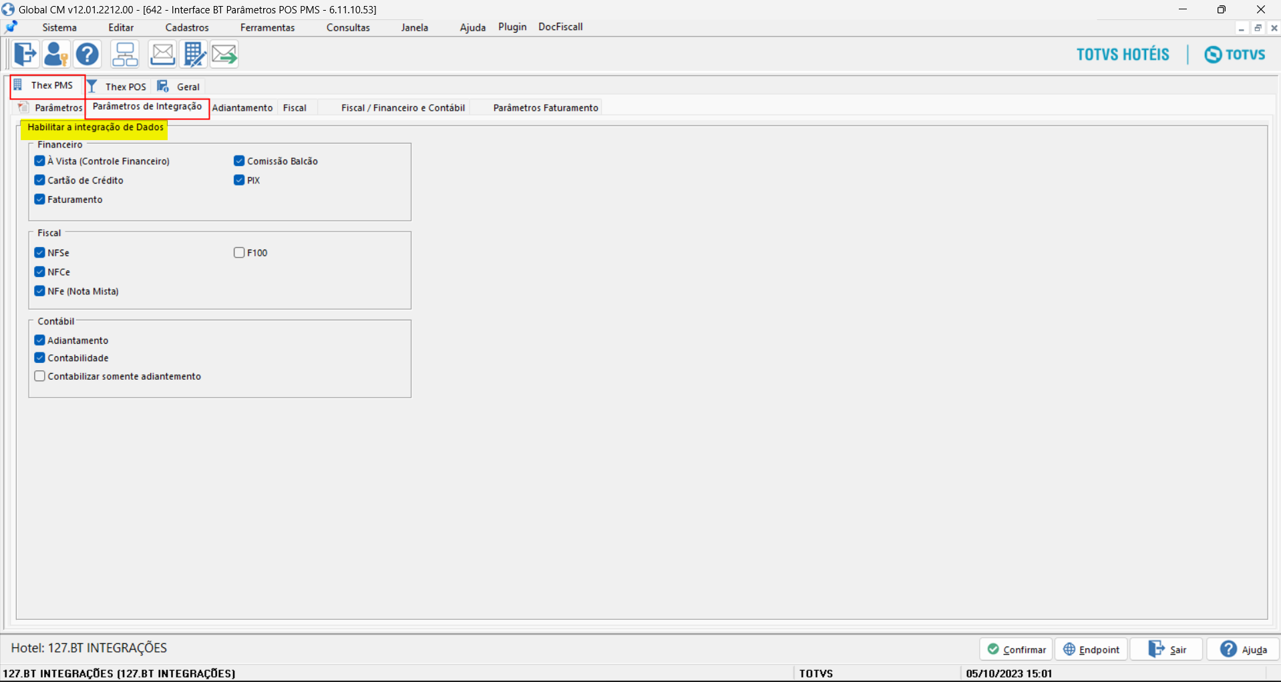Click the Global CM title bar icon
This screenshot has height=682, width=1281.
[x=8, y=9]
